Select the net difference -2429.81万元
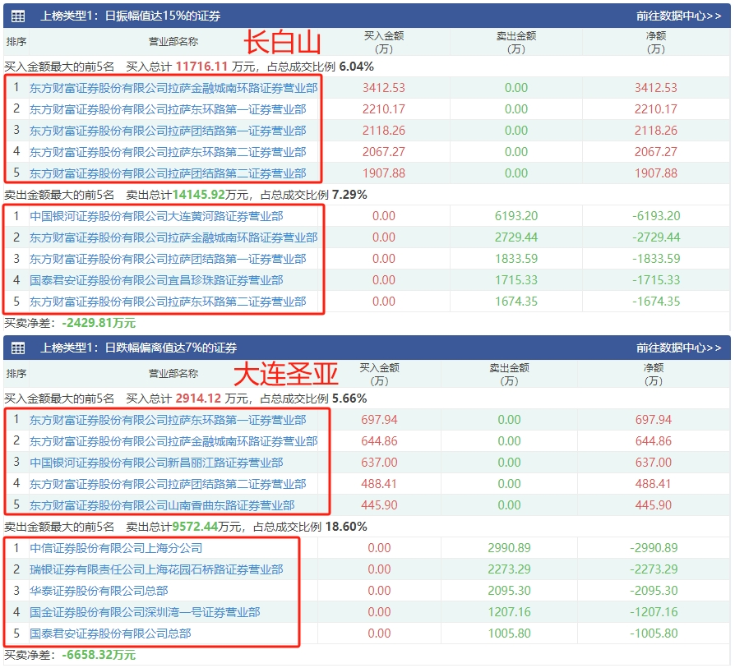The height and width of the screenshot is (668, 735). point(99,323)
